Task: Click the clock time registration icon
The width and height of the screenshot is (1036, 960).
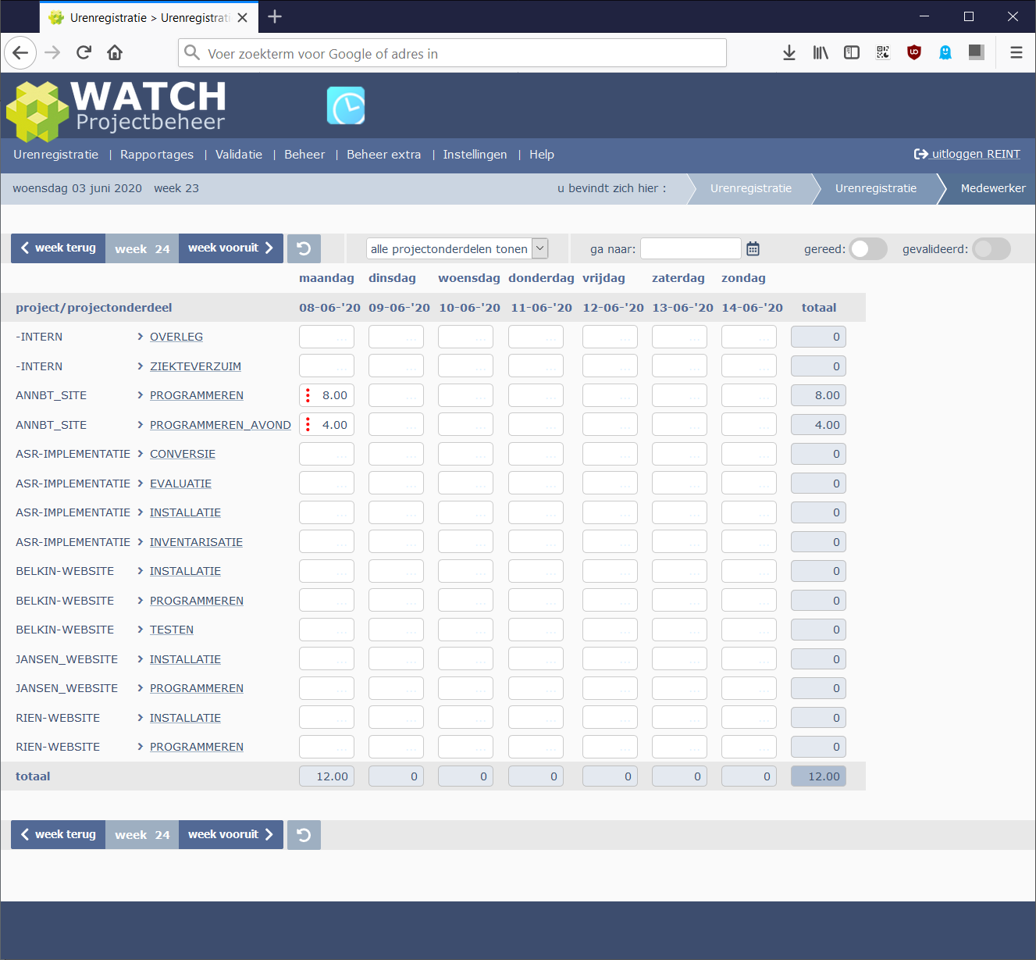Action: coord(346,106)
